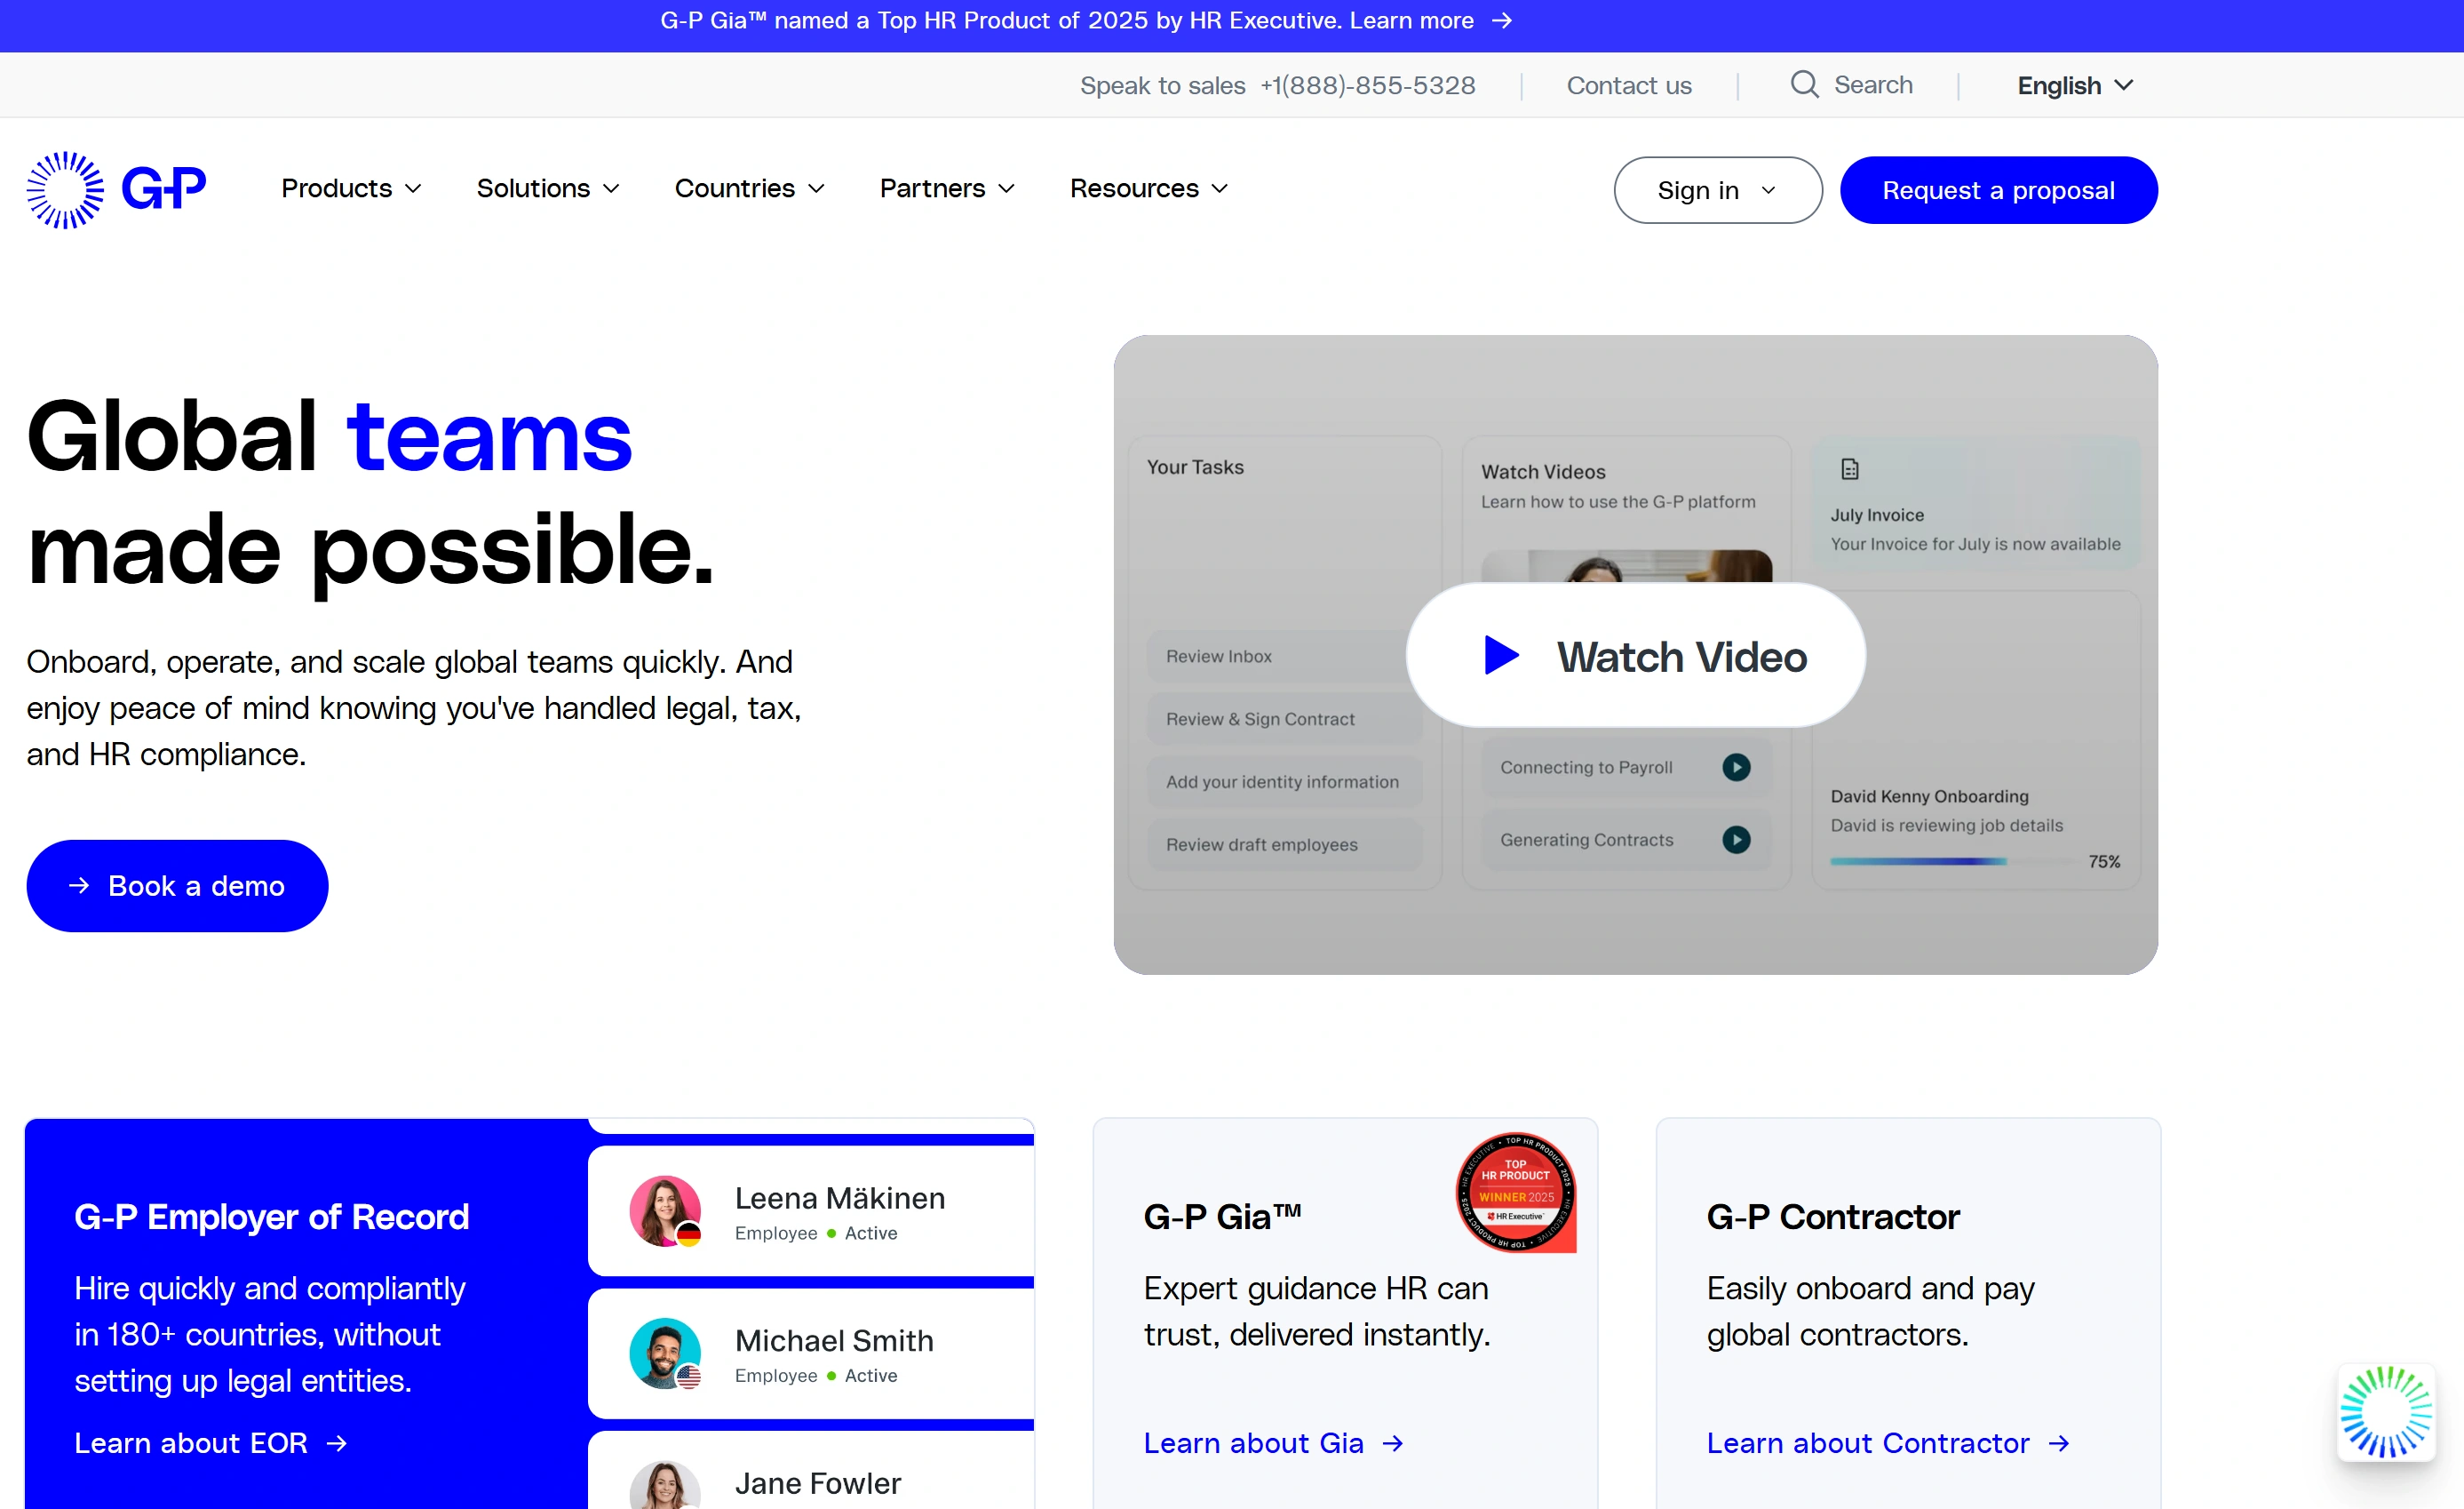The image size is (2464, 1509).
Task: Click the July Invoice document icon
Action: click(1849, 469)
